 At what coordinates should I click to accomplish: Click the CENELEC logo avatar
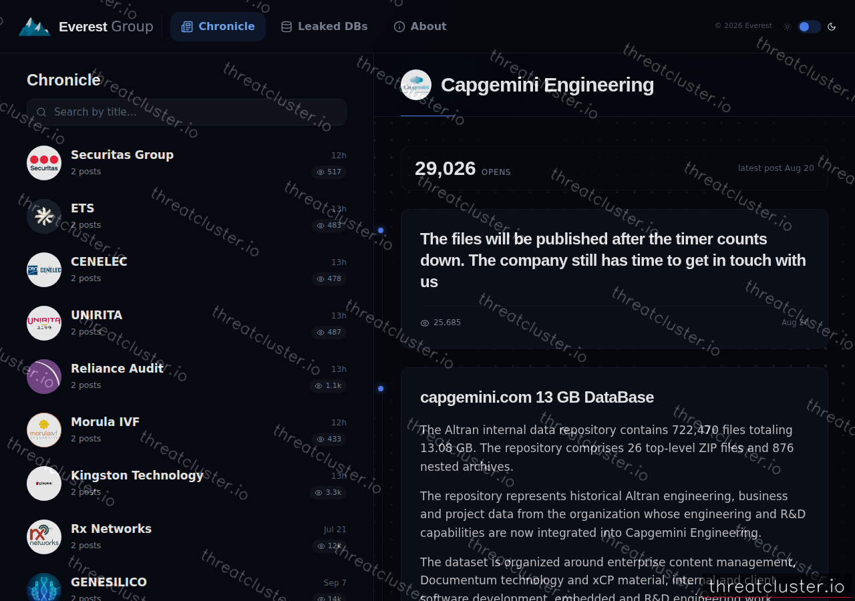[44, 270]
